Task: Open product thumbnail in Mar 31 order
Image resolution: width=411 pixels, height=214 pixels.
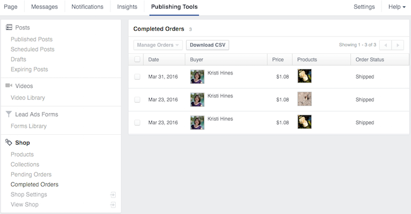Action: (x=305, y=76)
